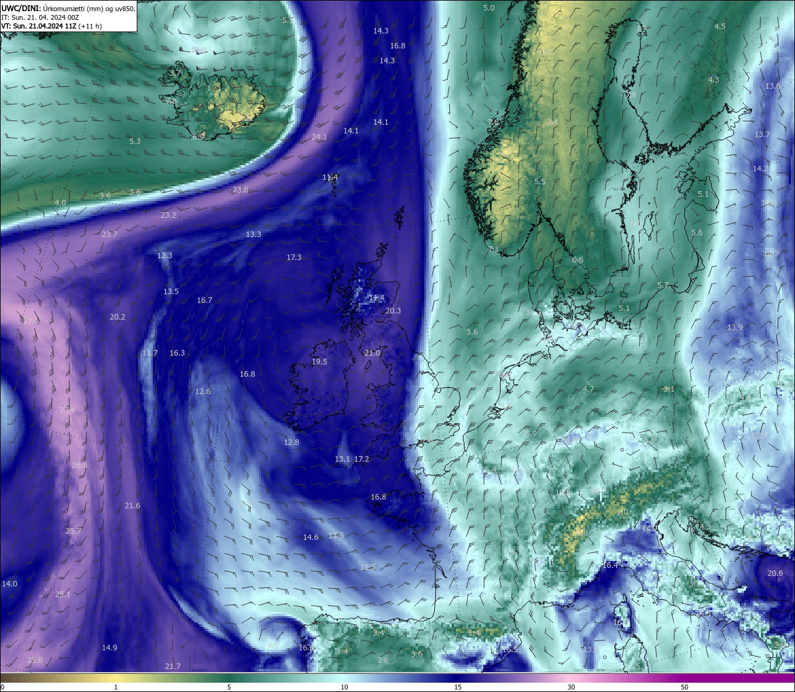Click the '14.6' map value
Viewport: 795px width, 692px height.
point(311,537)
